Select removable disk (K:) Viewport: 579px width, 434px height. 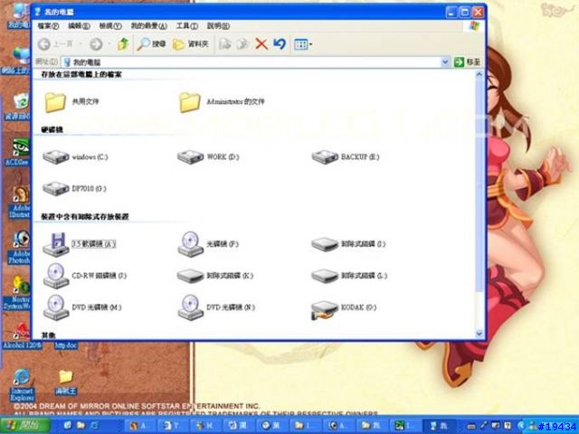(215, 276)
